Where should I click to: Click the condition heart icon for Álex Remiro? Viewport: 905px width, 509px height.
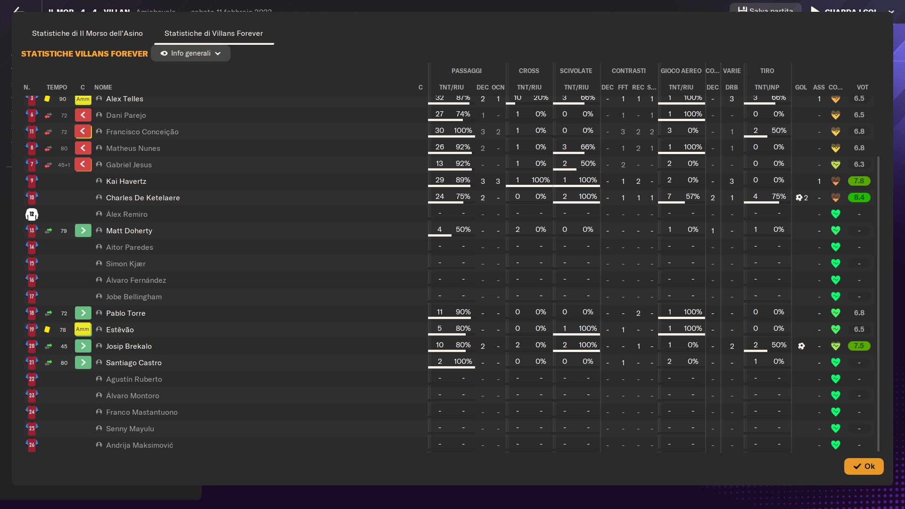pyautogui.click(x=835, y=214)
